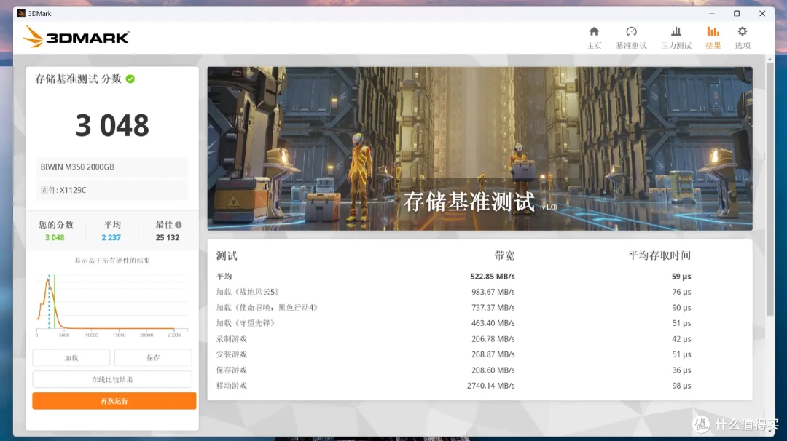Viewport: 787px width, 441px height.
Task: Click the 983.67 MB/s bandwidth value
Action: pyautogui.click(x=493, y=292)
